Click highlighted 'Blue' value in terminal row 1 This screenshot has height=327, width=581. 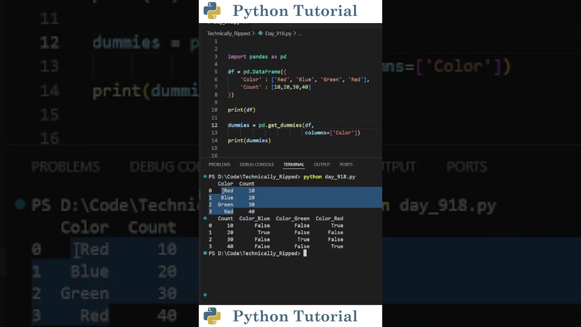(x=227, y=198)
